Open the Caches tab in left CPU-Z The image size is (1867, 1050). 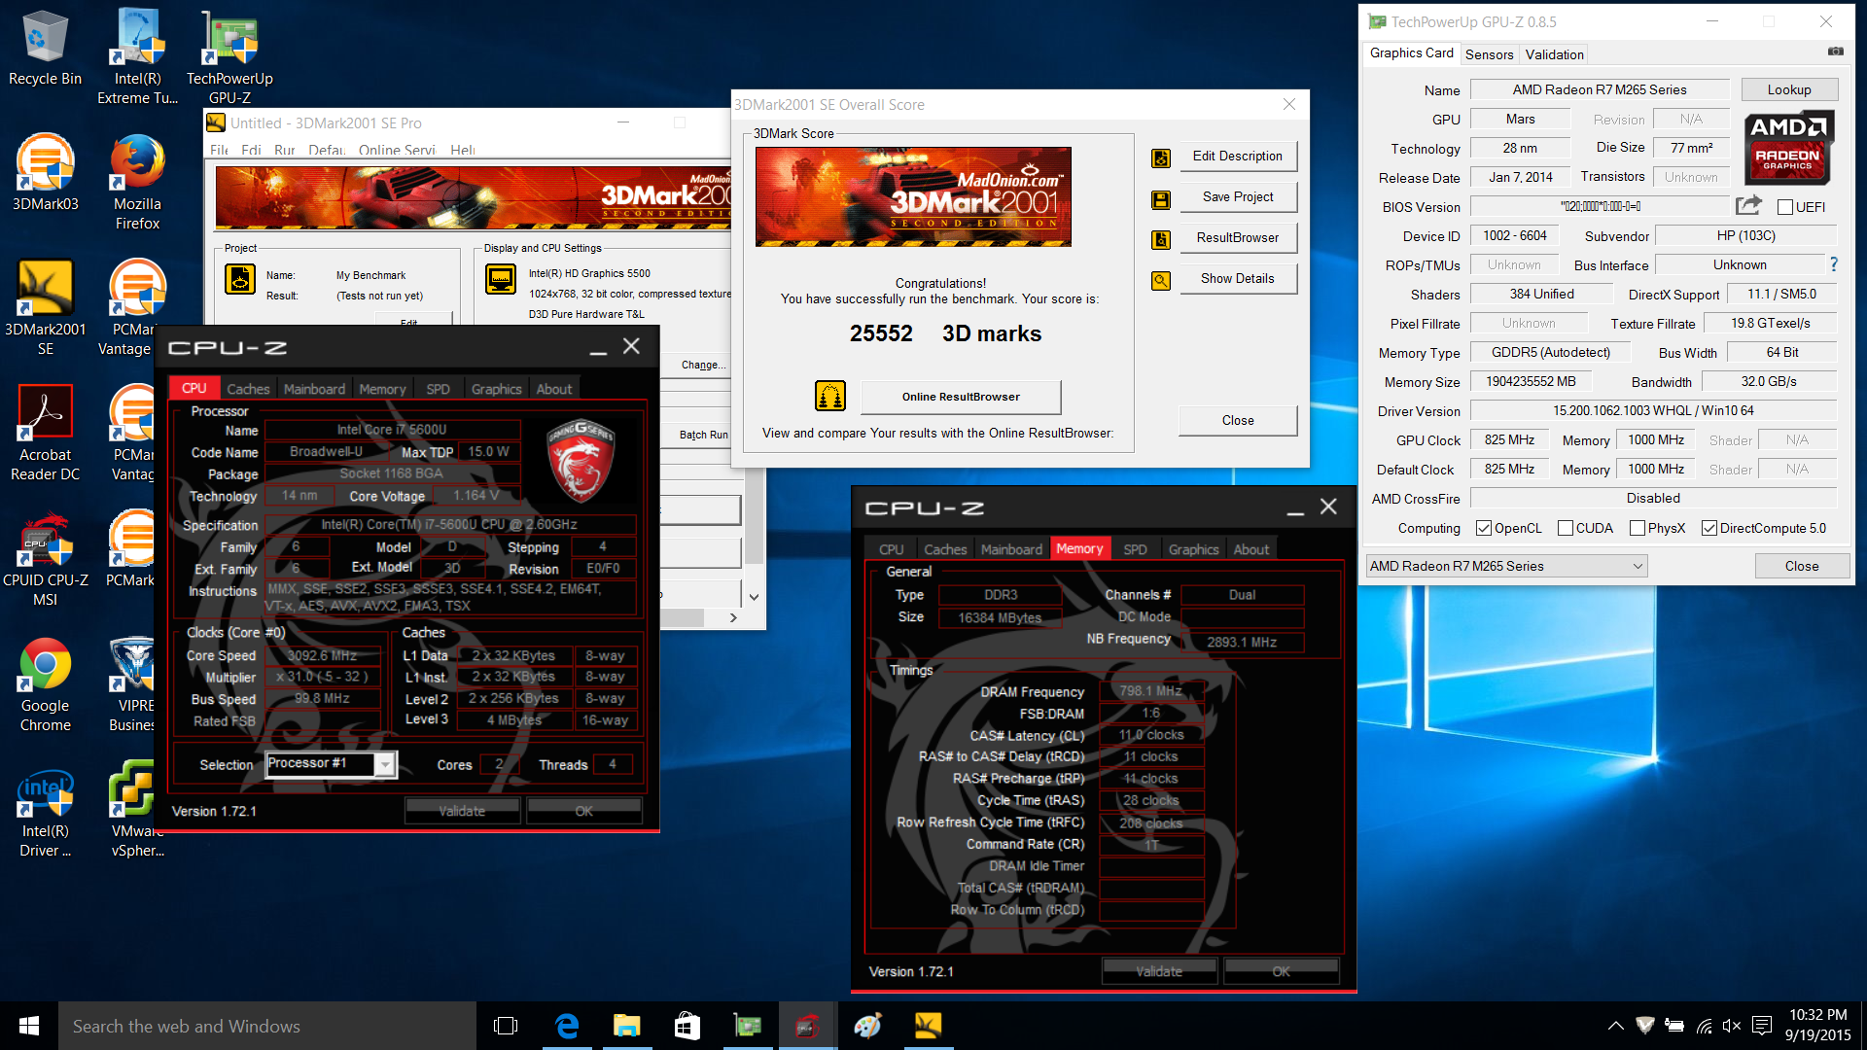point(248,389)
